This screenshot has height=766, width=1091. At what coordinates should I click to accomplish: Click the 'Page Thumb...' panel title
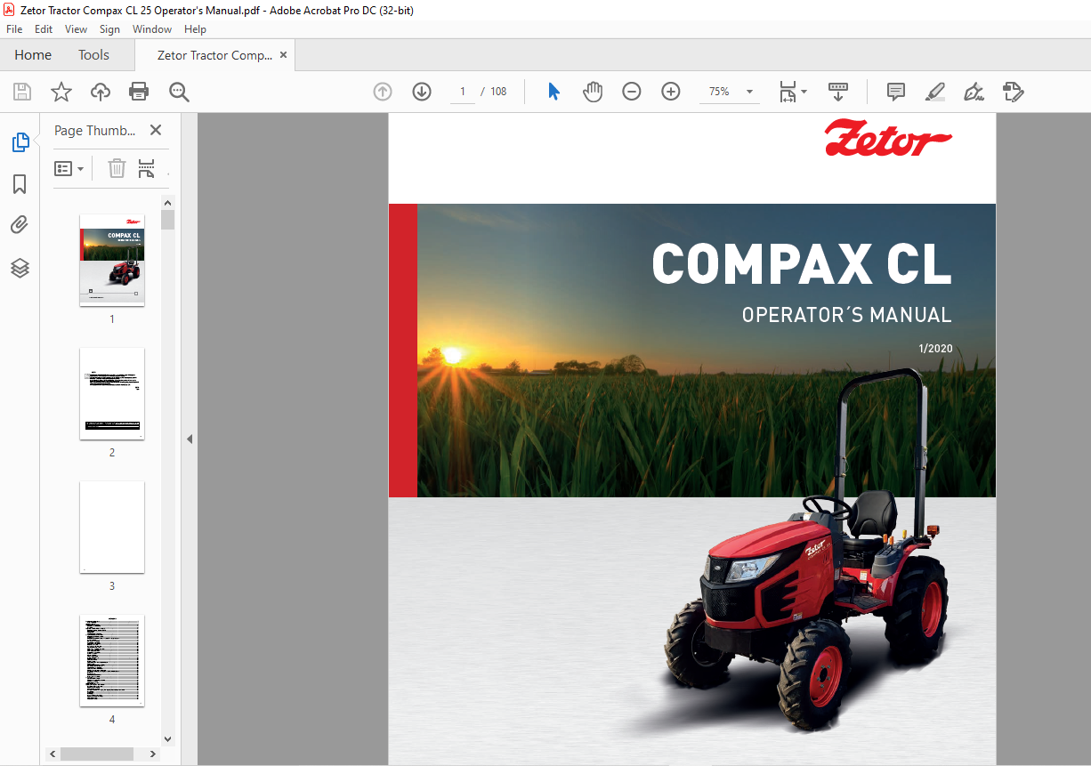click(x=95, y=130)
